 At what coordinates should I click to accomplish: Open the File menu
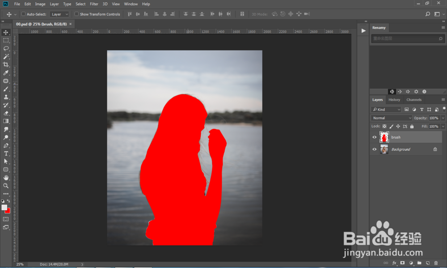(x=17, y=4)
